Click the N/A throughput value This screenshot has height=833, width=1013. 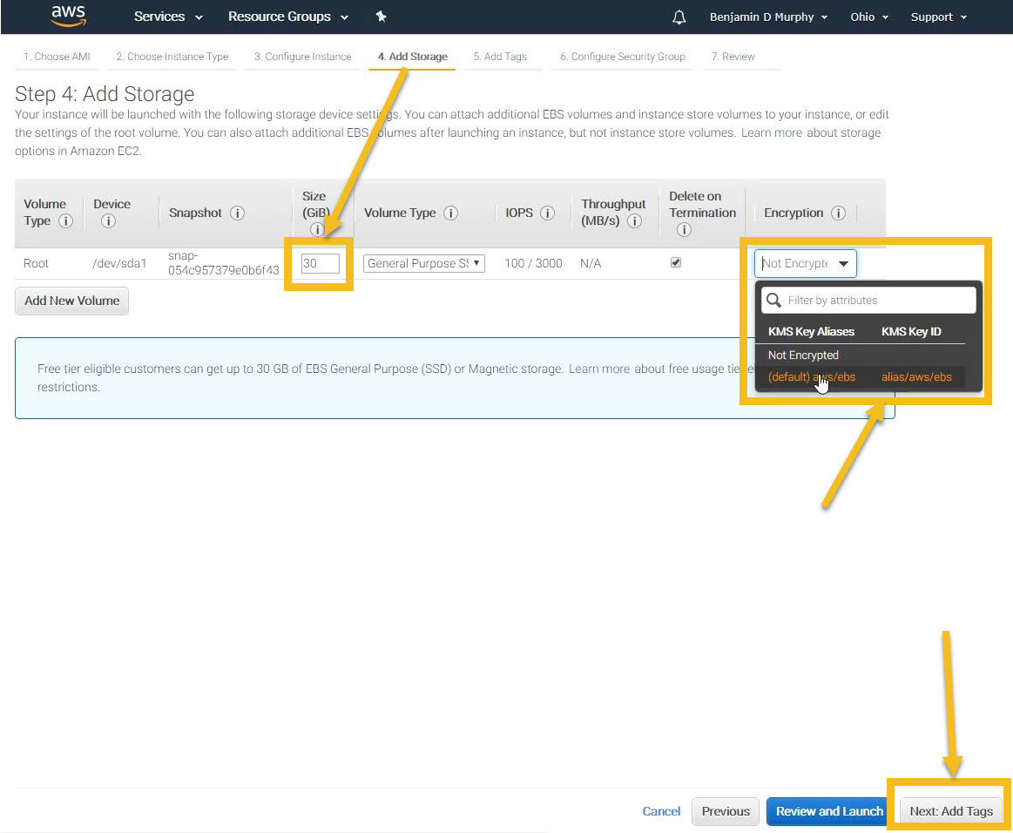pyautogui.click(x=591, y=263)
